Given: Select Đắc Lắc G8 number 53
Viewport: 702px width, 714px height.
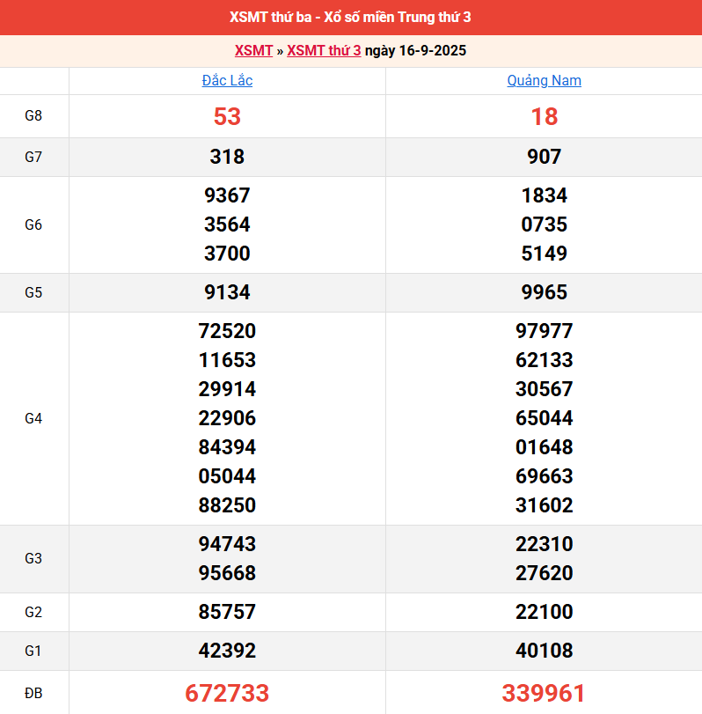Looking at the screenshot, I should tap(227, 116).
